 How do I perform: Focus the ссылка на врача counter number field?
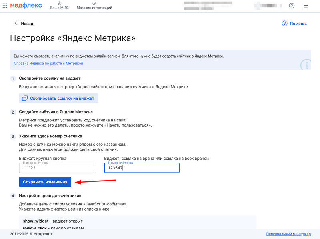142,168
